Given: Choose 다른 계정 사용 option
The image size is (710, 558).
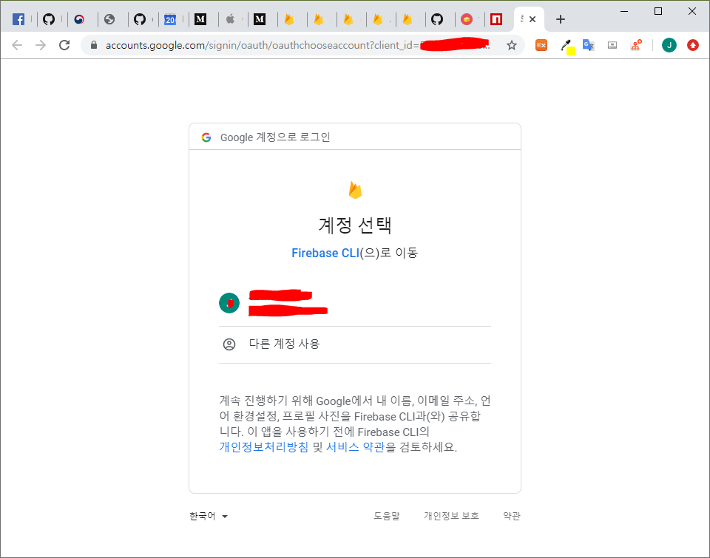Looking at the screenshot, I should [355, 344].
